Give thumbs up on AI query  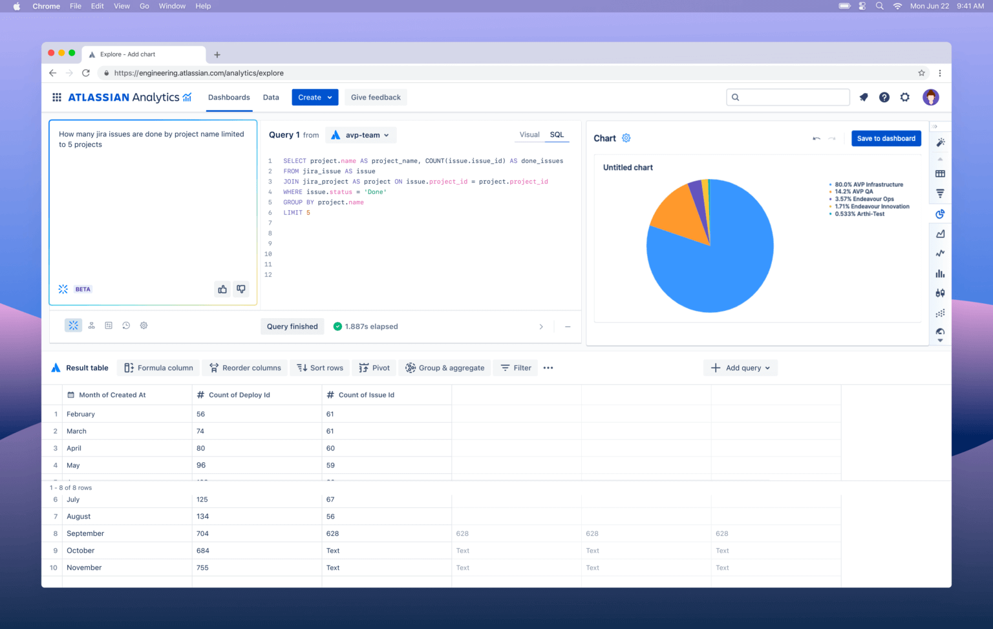point(222,289)
